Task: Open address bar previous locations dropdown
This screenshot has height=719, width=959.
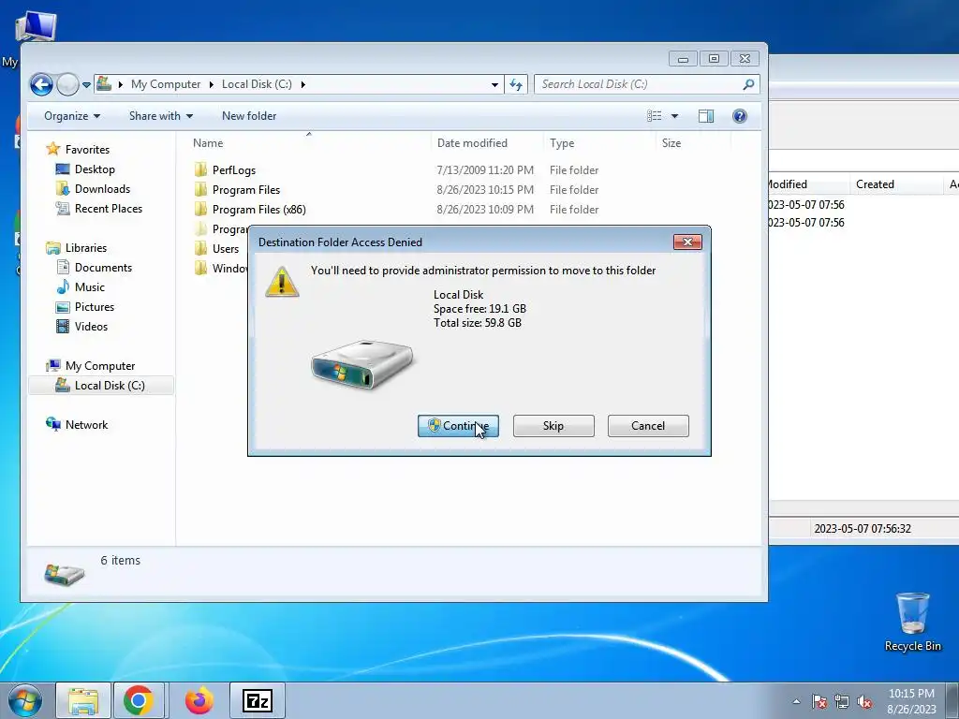Action: [x=494, y=84]
